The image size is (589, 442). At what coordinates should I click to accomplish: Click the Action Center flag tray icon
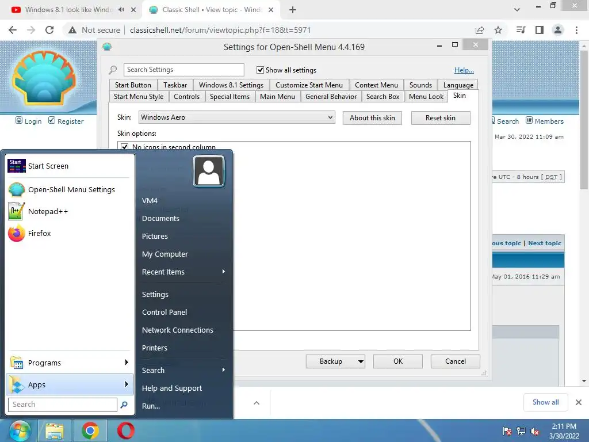click(x=507, y=431)
